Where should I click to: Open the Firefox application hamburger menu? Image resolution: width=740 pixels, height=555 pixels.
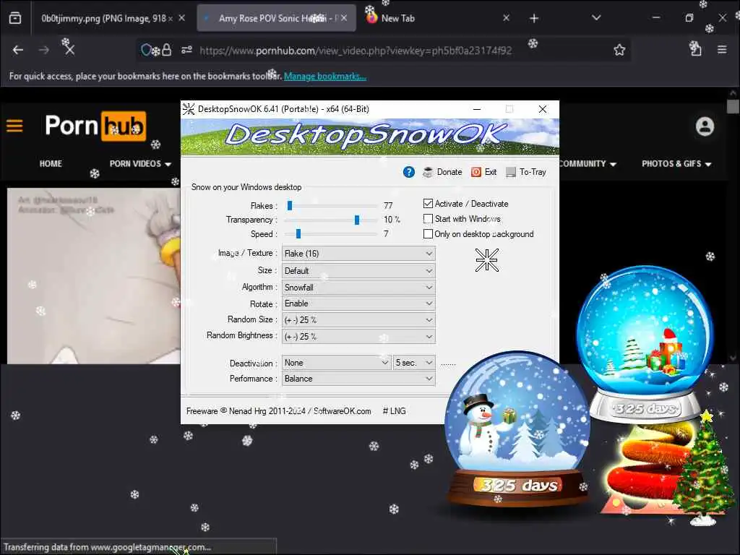click(722, 49)
